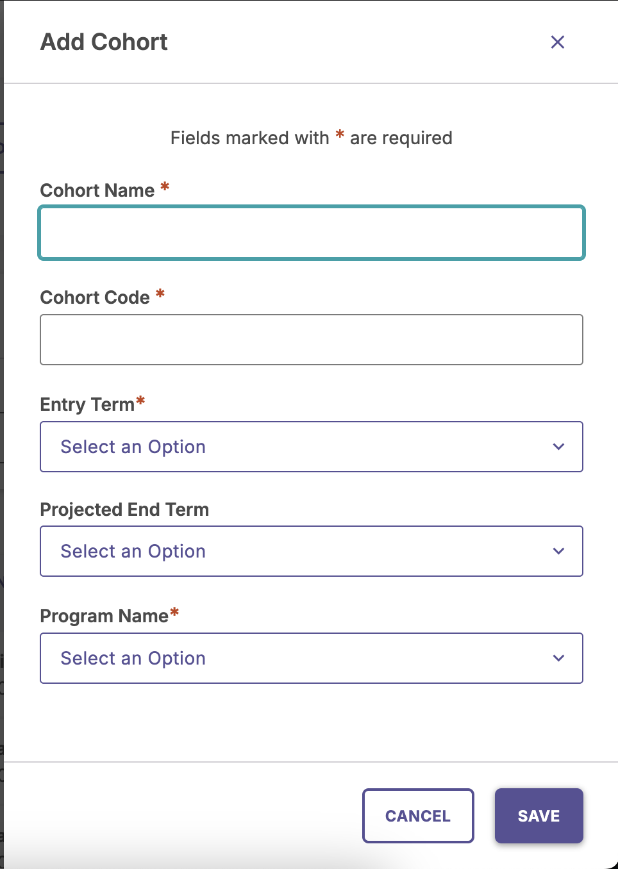Click the CANCEL button
The width and height of the screenshot is (618, 869).
(418, 816)
